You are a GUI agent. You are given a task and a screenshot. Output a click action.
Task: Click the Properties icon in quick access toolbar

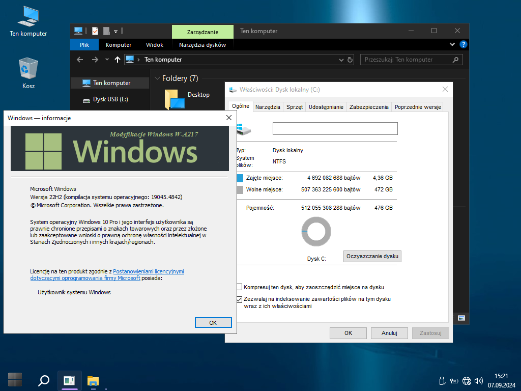95,31
